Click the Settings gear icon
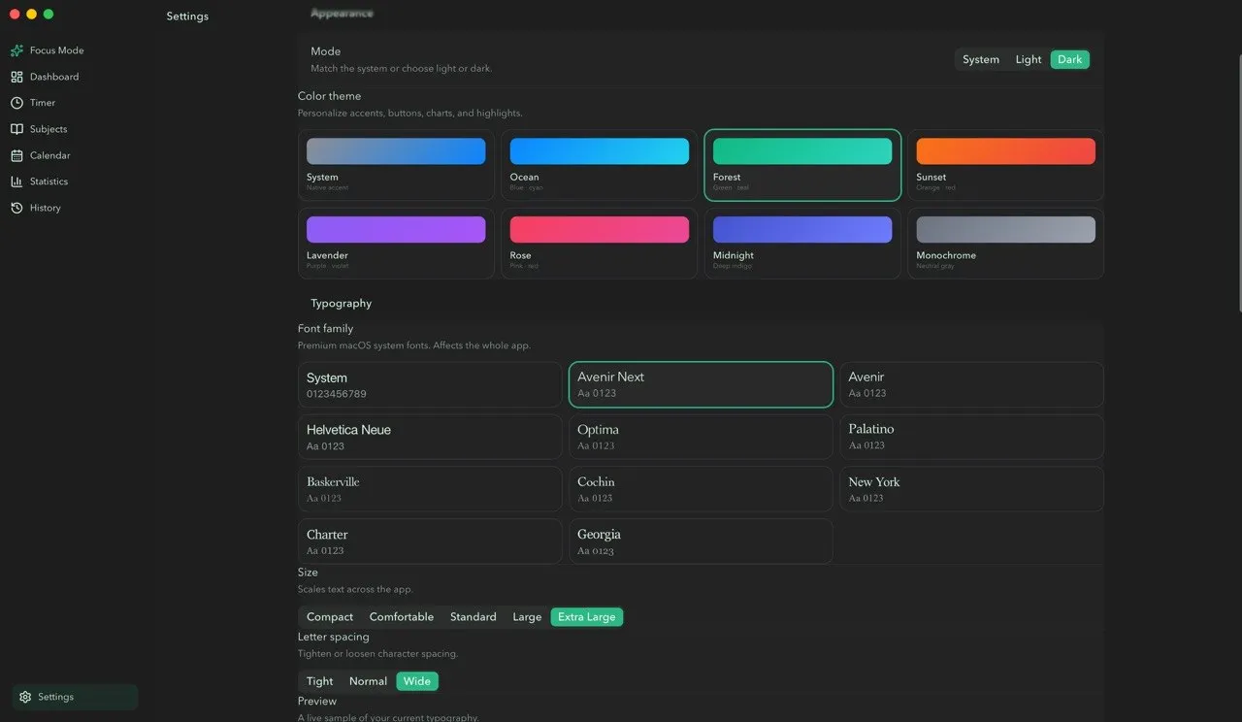The image size is (1242, 722). pos(25,697)
